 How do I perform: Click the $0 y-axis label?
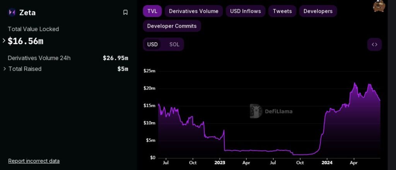(152, 158)
